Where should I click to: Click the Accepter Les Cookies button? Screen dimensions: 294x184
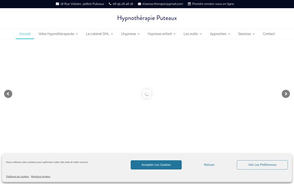point(156,165)
